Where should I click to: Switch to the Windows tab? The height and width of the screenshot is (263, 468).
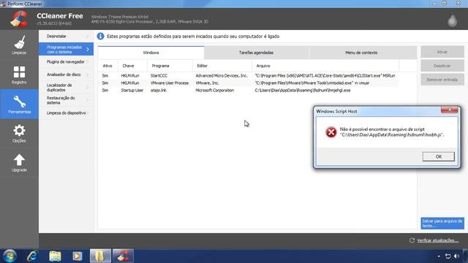(151, 53)
